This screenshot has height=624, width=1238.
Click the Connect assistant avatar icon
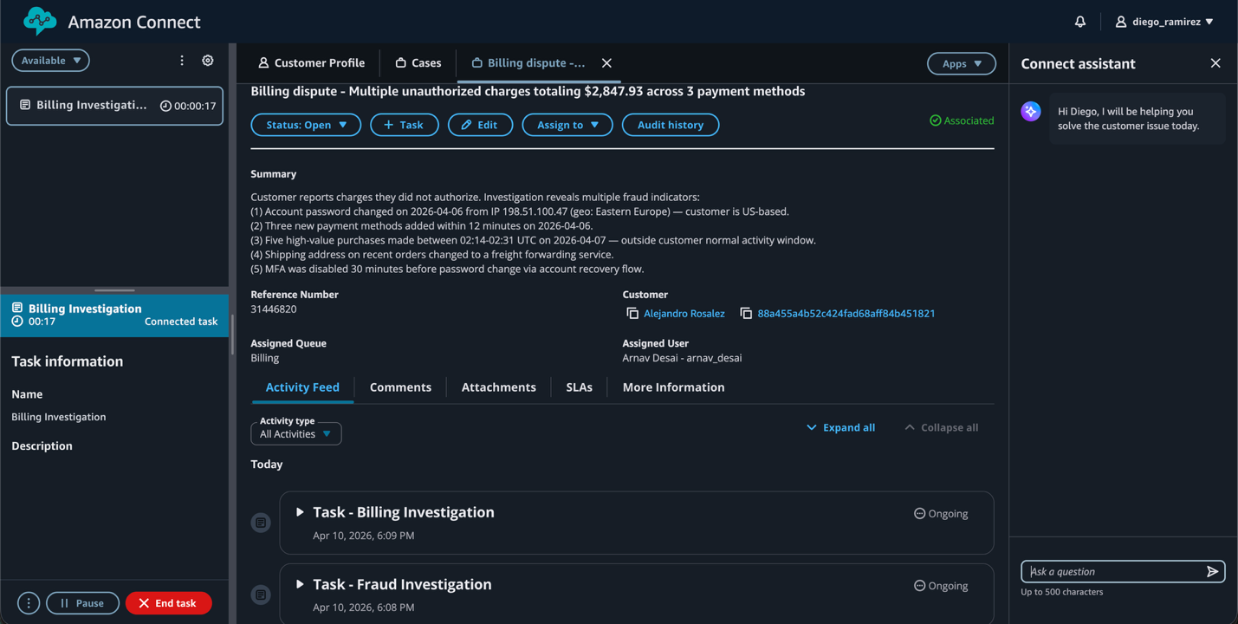(x=1031, y=111)
